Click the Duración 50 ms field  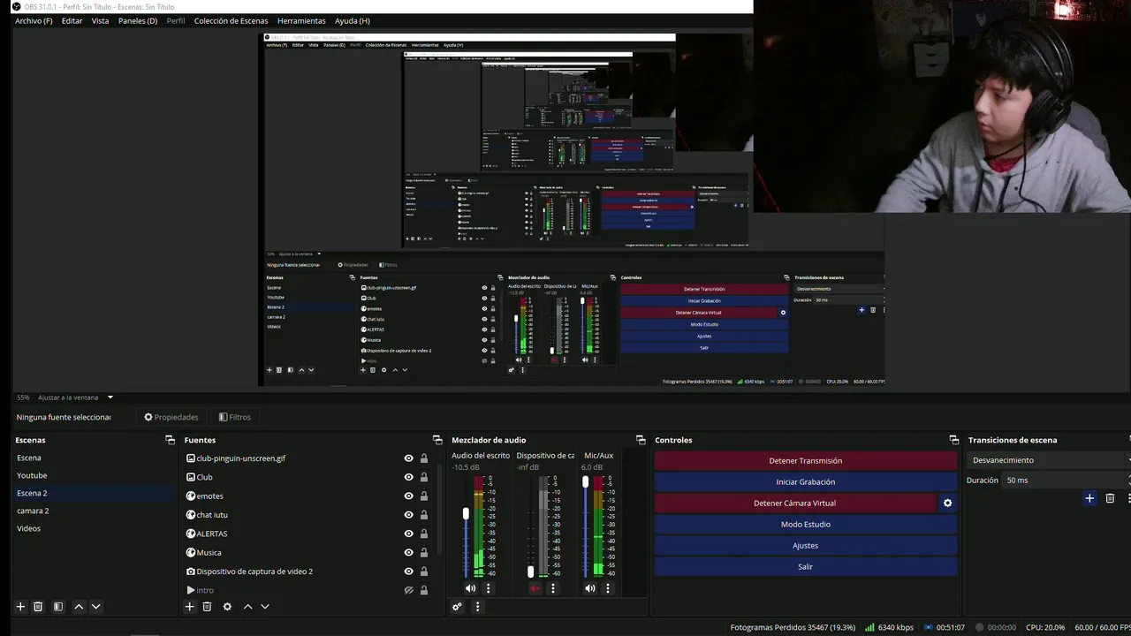point(1066,480)
